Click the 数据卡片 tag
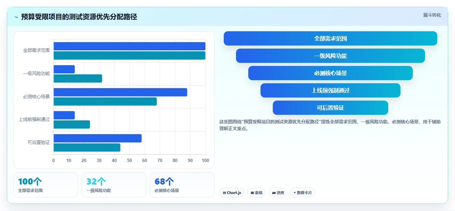 [303, 193]
